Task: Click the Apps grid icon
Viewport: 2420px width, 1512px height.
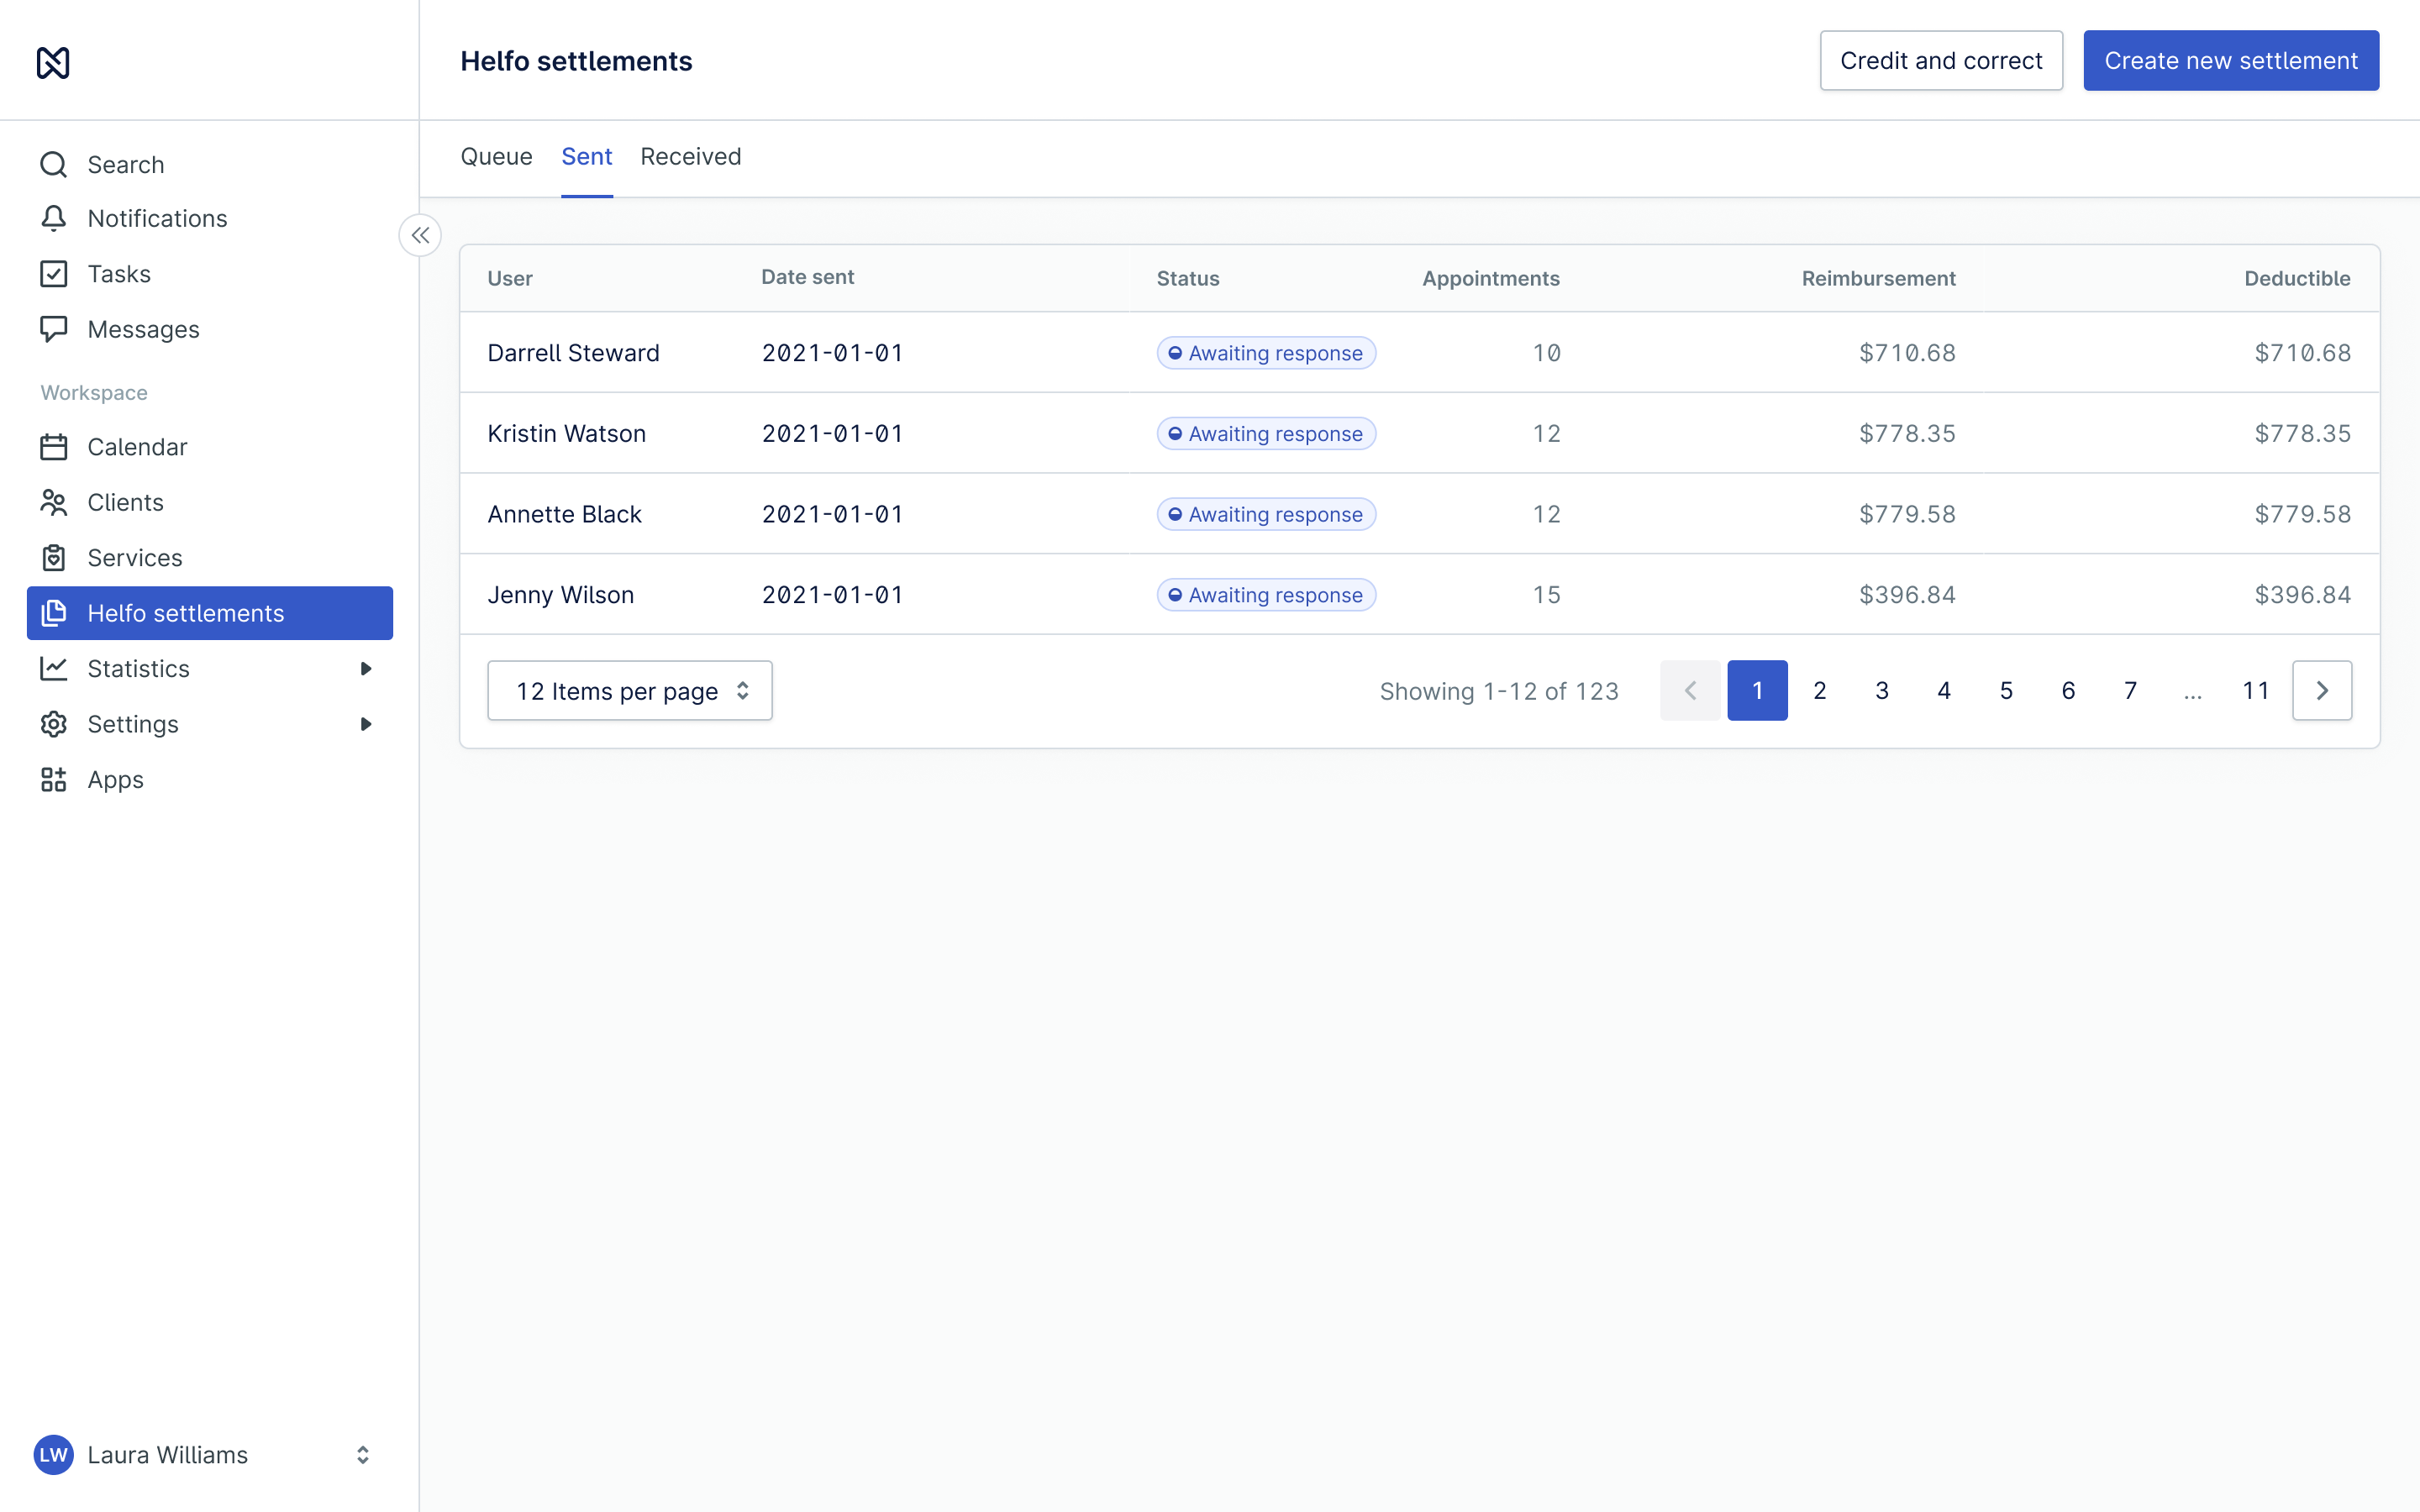Action: coord(53,779)
